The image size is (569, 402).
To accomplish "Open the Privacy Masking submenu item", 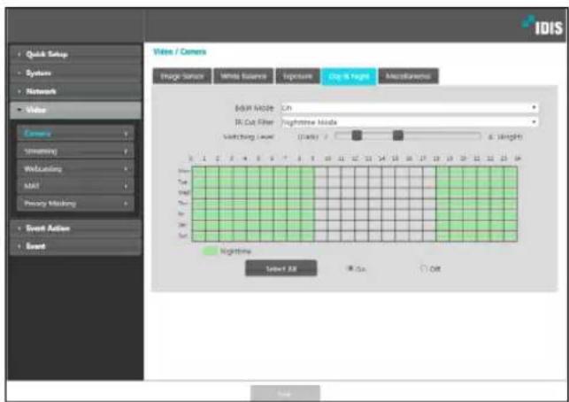I will pyautogui.click(x=75, y=204).
